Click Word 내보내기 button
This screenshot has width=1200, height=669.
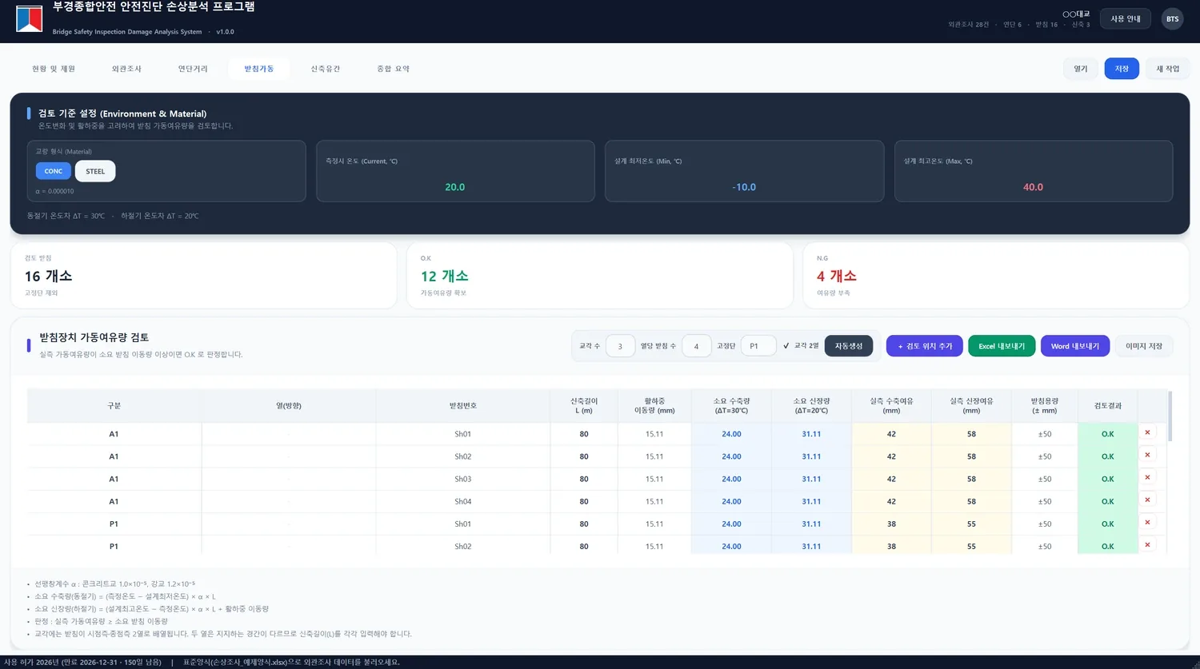tap(1075, 346)
